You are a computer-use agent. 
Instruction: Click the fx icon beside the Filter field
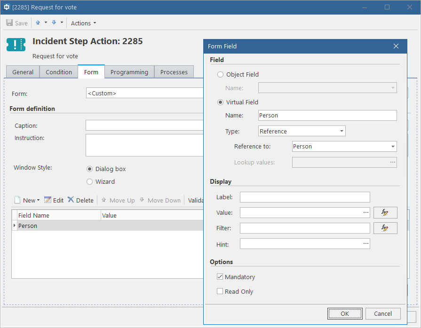(385, 228)
